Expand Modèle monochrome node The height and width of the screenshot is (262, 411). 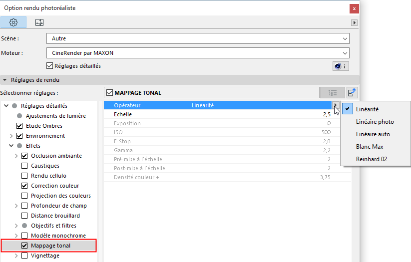16,236
